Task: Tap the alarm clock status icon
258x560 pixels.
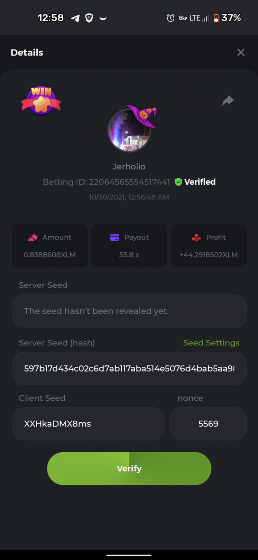Action: pyautogui.click(x=170, y=18)
